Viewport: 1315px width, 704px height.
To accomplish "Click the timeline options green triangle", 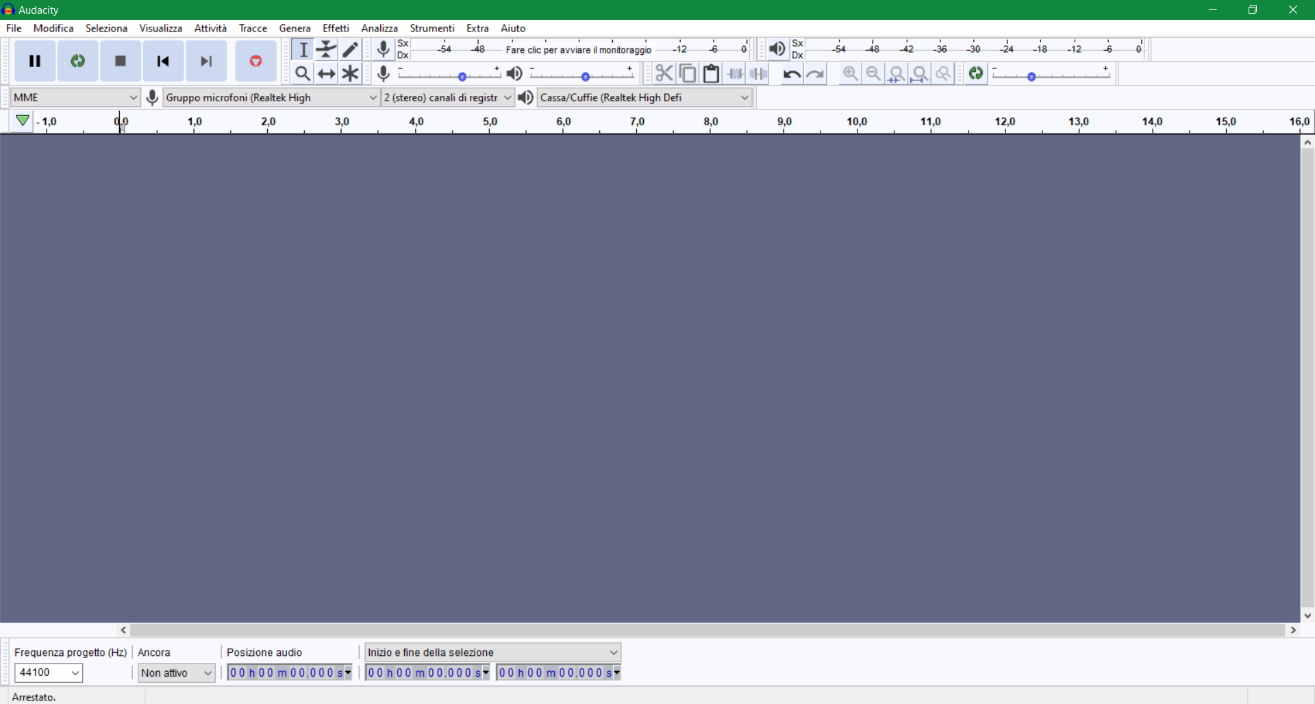I will click(23, 121).
